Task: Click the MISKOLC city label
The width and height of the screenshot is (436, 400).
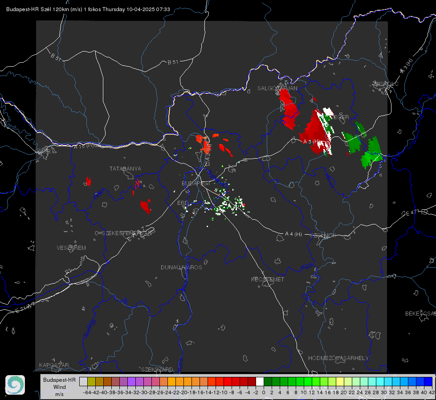Action: point(386,84)
